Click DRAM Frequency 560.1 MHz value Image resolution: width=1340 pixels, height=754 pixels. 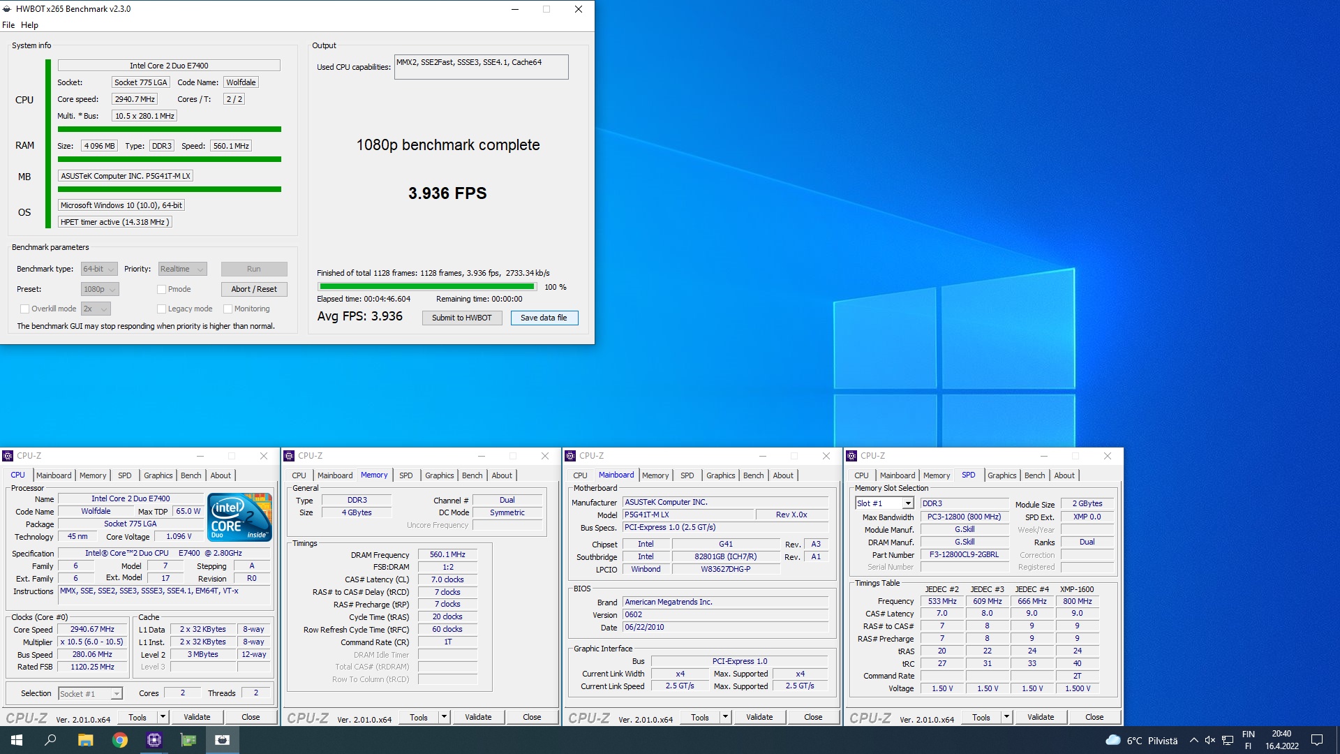[447, 555]
